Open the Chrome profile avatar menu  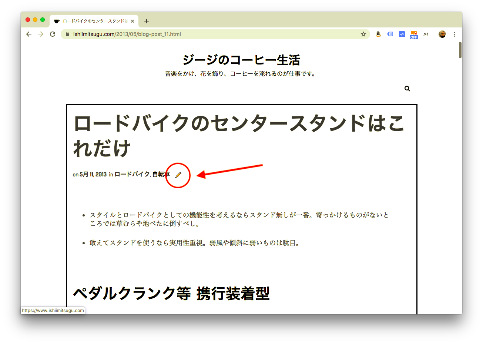(442, 34)
